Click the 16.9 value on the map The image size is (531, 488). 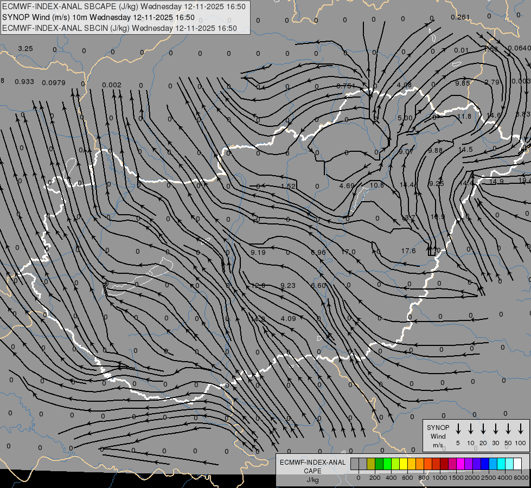pyautogui.click(x=438, y=217)
